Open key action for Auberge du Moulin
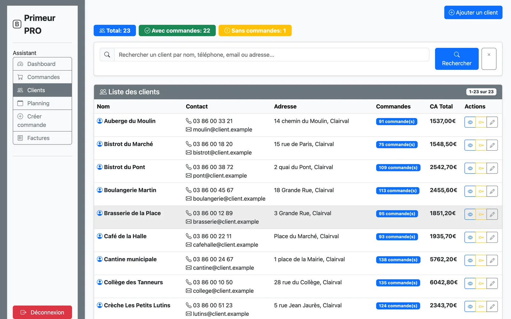511x319 pixels. [481, 122]
